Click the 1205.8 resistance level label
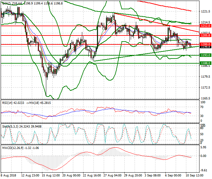Image resolution: width=212 pixels, height=179 pixels. click(x=205, y=35)
